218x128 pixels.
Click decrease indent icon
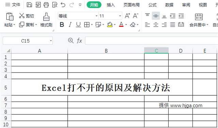[x=173, y=16]
